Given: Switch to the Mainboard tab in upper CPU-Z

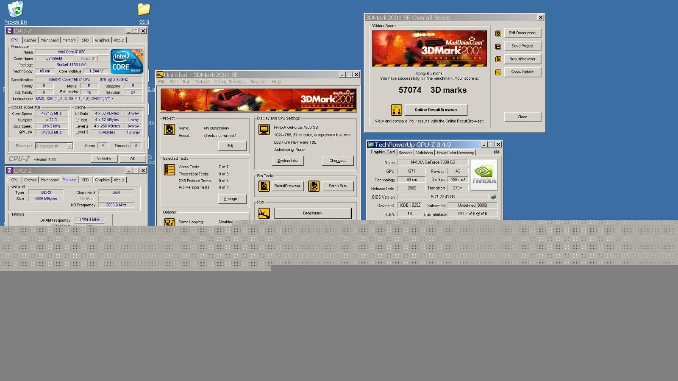Looking at the screenshot, I should pos(50,40).
